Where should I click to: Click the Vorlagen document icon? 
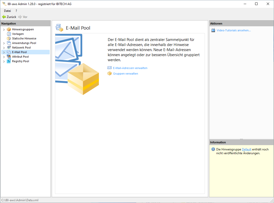click(9, 34)
